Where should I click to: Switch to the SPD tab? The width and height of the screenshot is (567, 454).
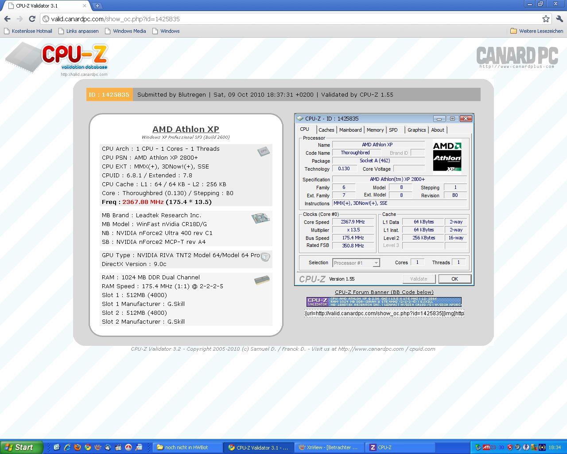pos(393,130)
